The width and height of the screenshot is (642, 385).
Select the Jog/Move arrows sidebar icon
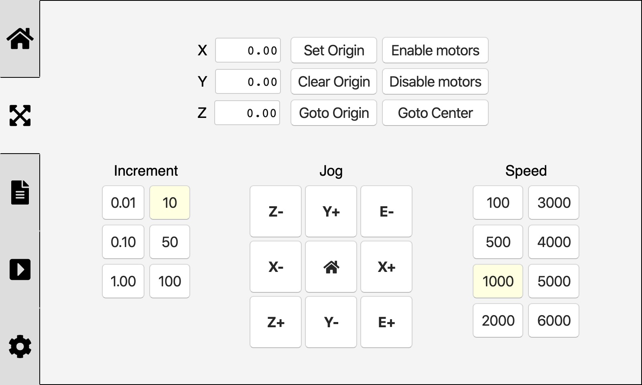pyautogui.click(x=20, y=115)
